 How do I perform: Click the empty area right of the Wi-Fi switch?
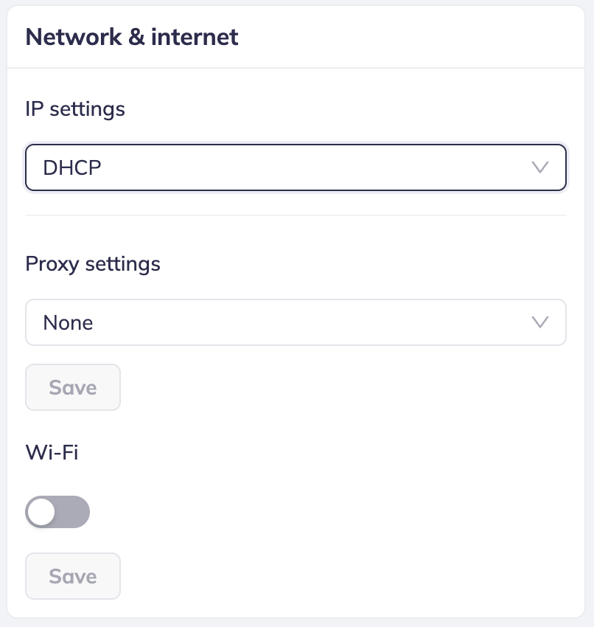point(295,512)
